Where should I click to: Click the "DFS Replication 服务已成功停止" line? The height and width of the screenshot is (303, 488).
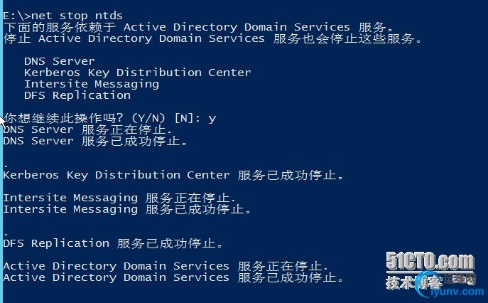113,243
